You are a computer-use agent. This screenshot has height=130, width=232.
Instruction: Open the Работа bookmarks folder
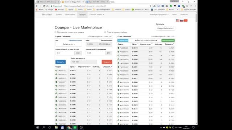[127, 9]
